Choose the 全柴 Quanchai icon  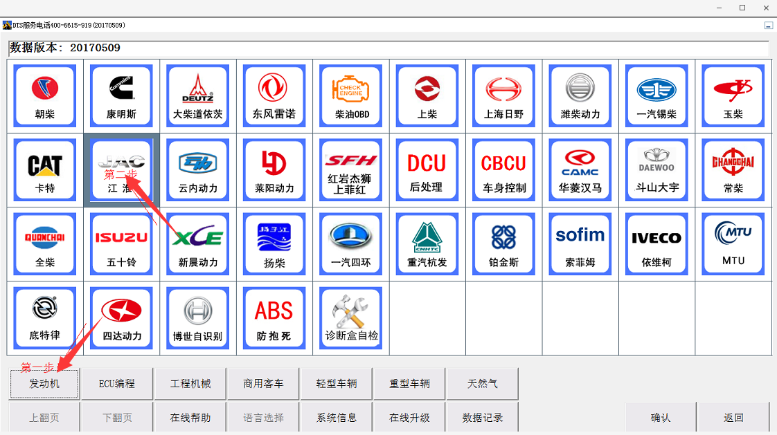click(44, 244)
